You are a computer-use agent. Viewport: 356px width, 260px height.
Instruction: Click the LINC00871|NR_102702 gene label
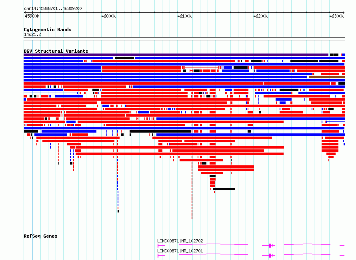[x=180, y=241]
